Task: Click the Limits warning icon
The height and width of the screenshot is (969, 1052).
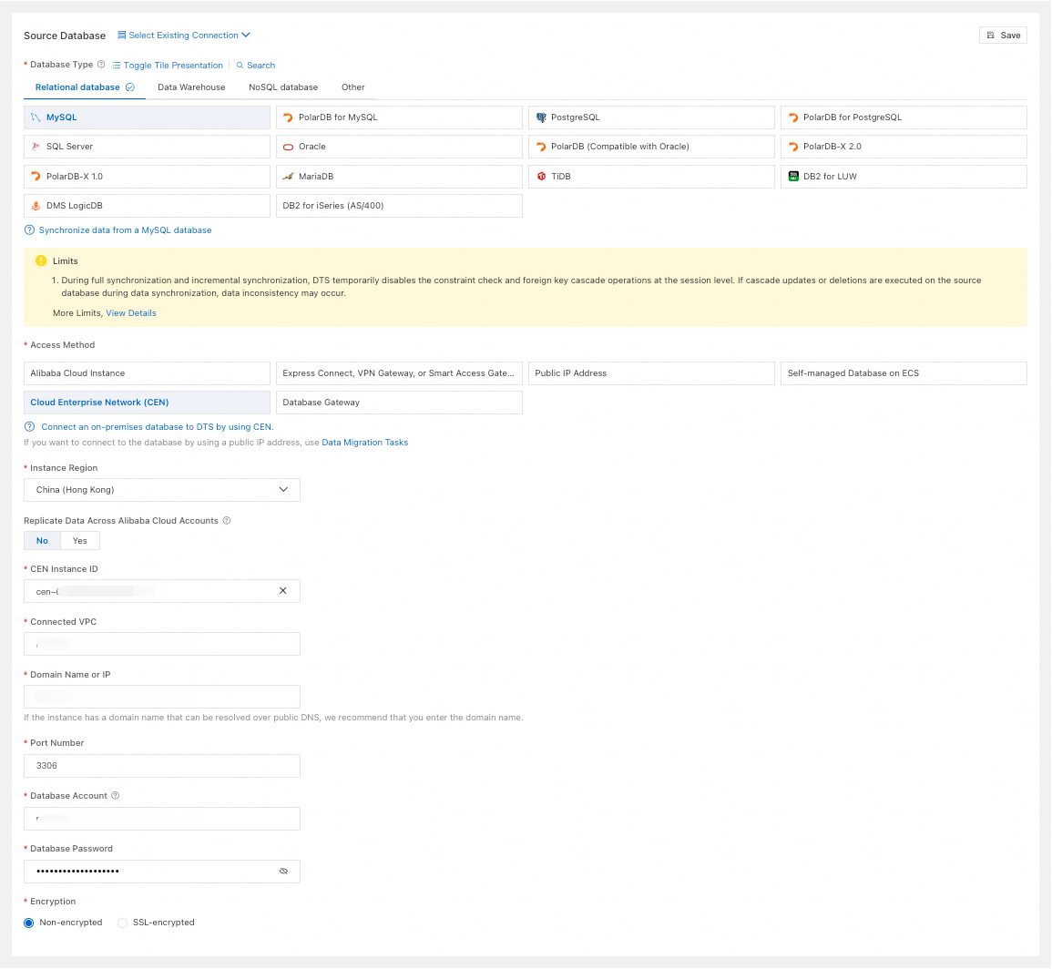Action: coord(41,261)
